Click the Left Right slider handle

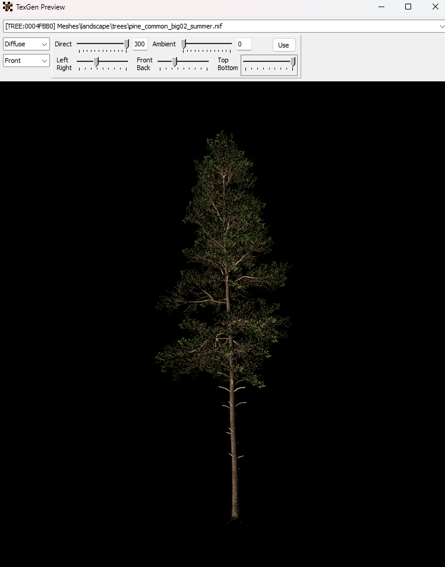coord(96,61)
